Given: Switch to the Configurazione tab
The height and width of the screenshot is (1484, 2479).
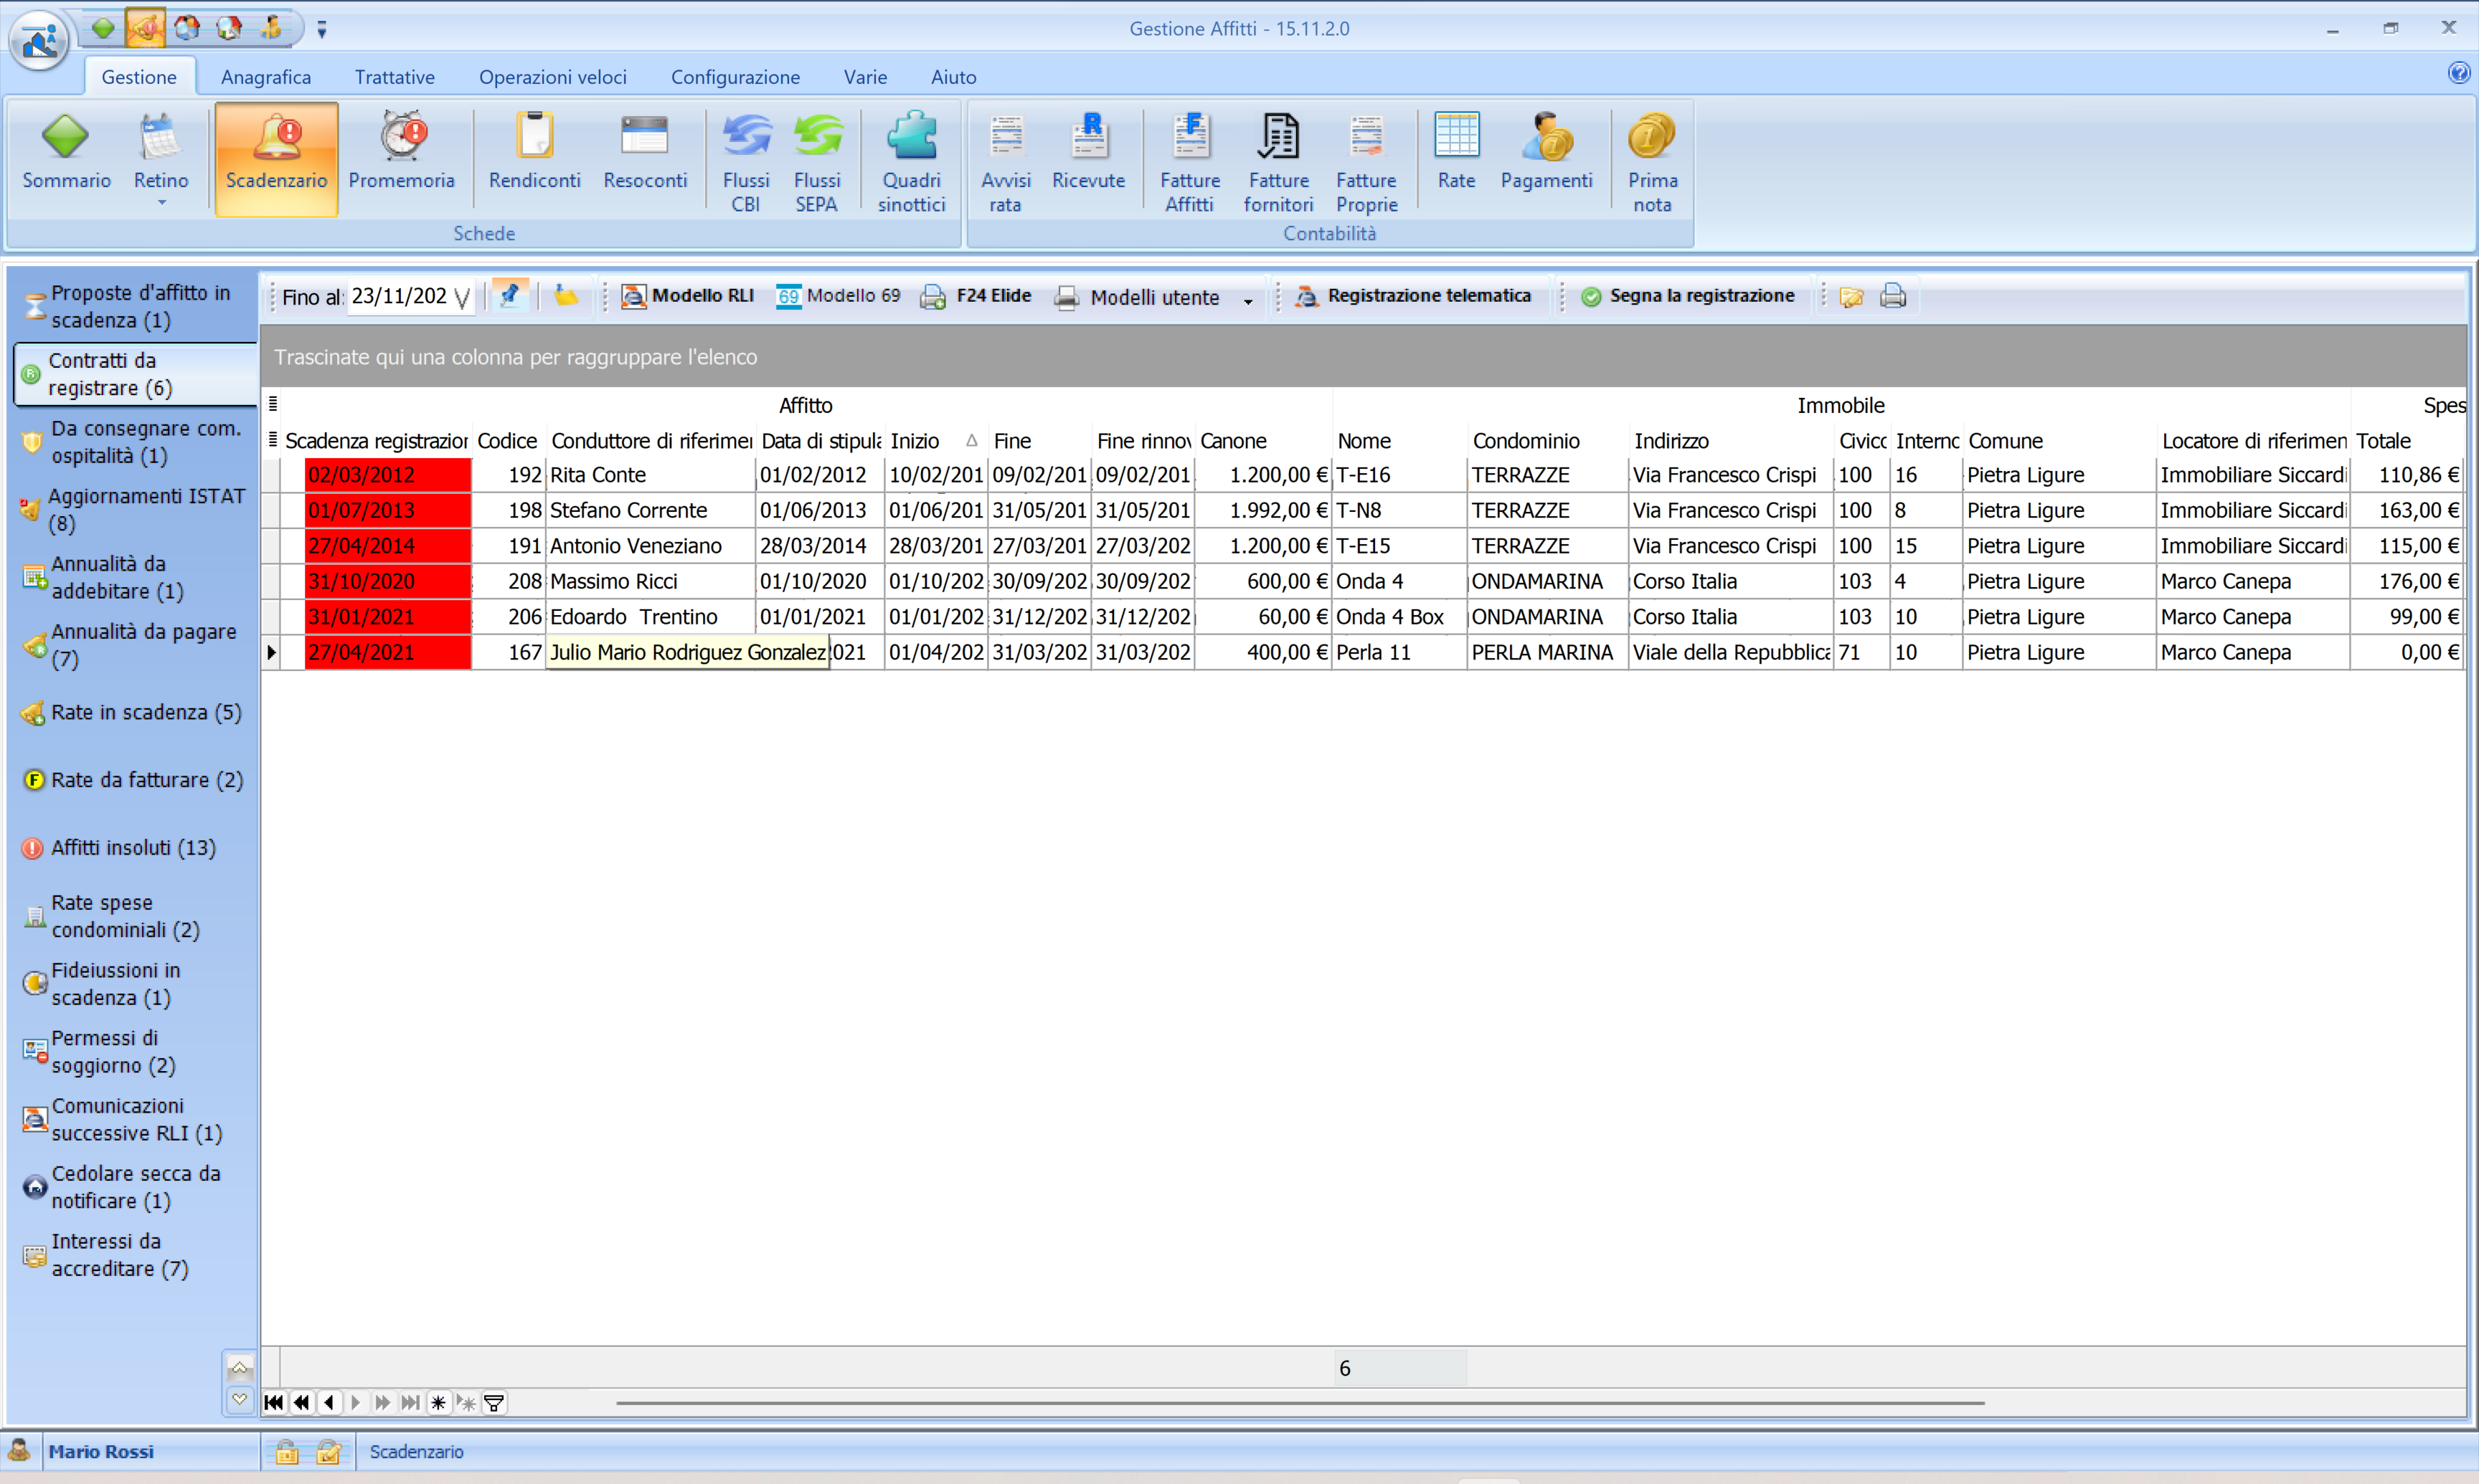Looking at the screenshot, I should [735, 77].
